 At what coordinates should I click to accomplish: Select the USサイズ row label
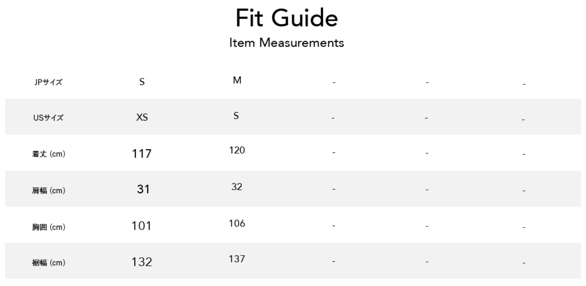pyautogui.click(x=48, y=118)
